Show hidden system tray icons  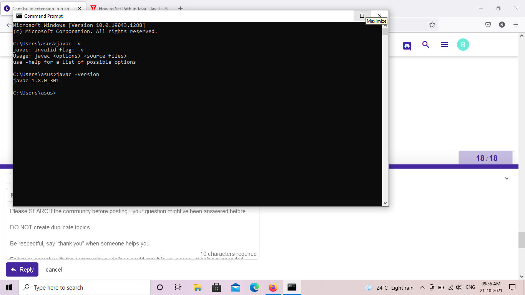(422, 287)
